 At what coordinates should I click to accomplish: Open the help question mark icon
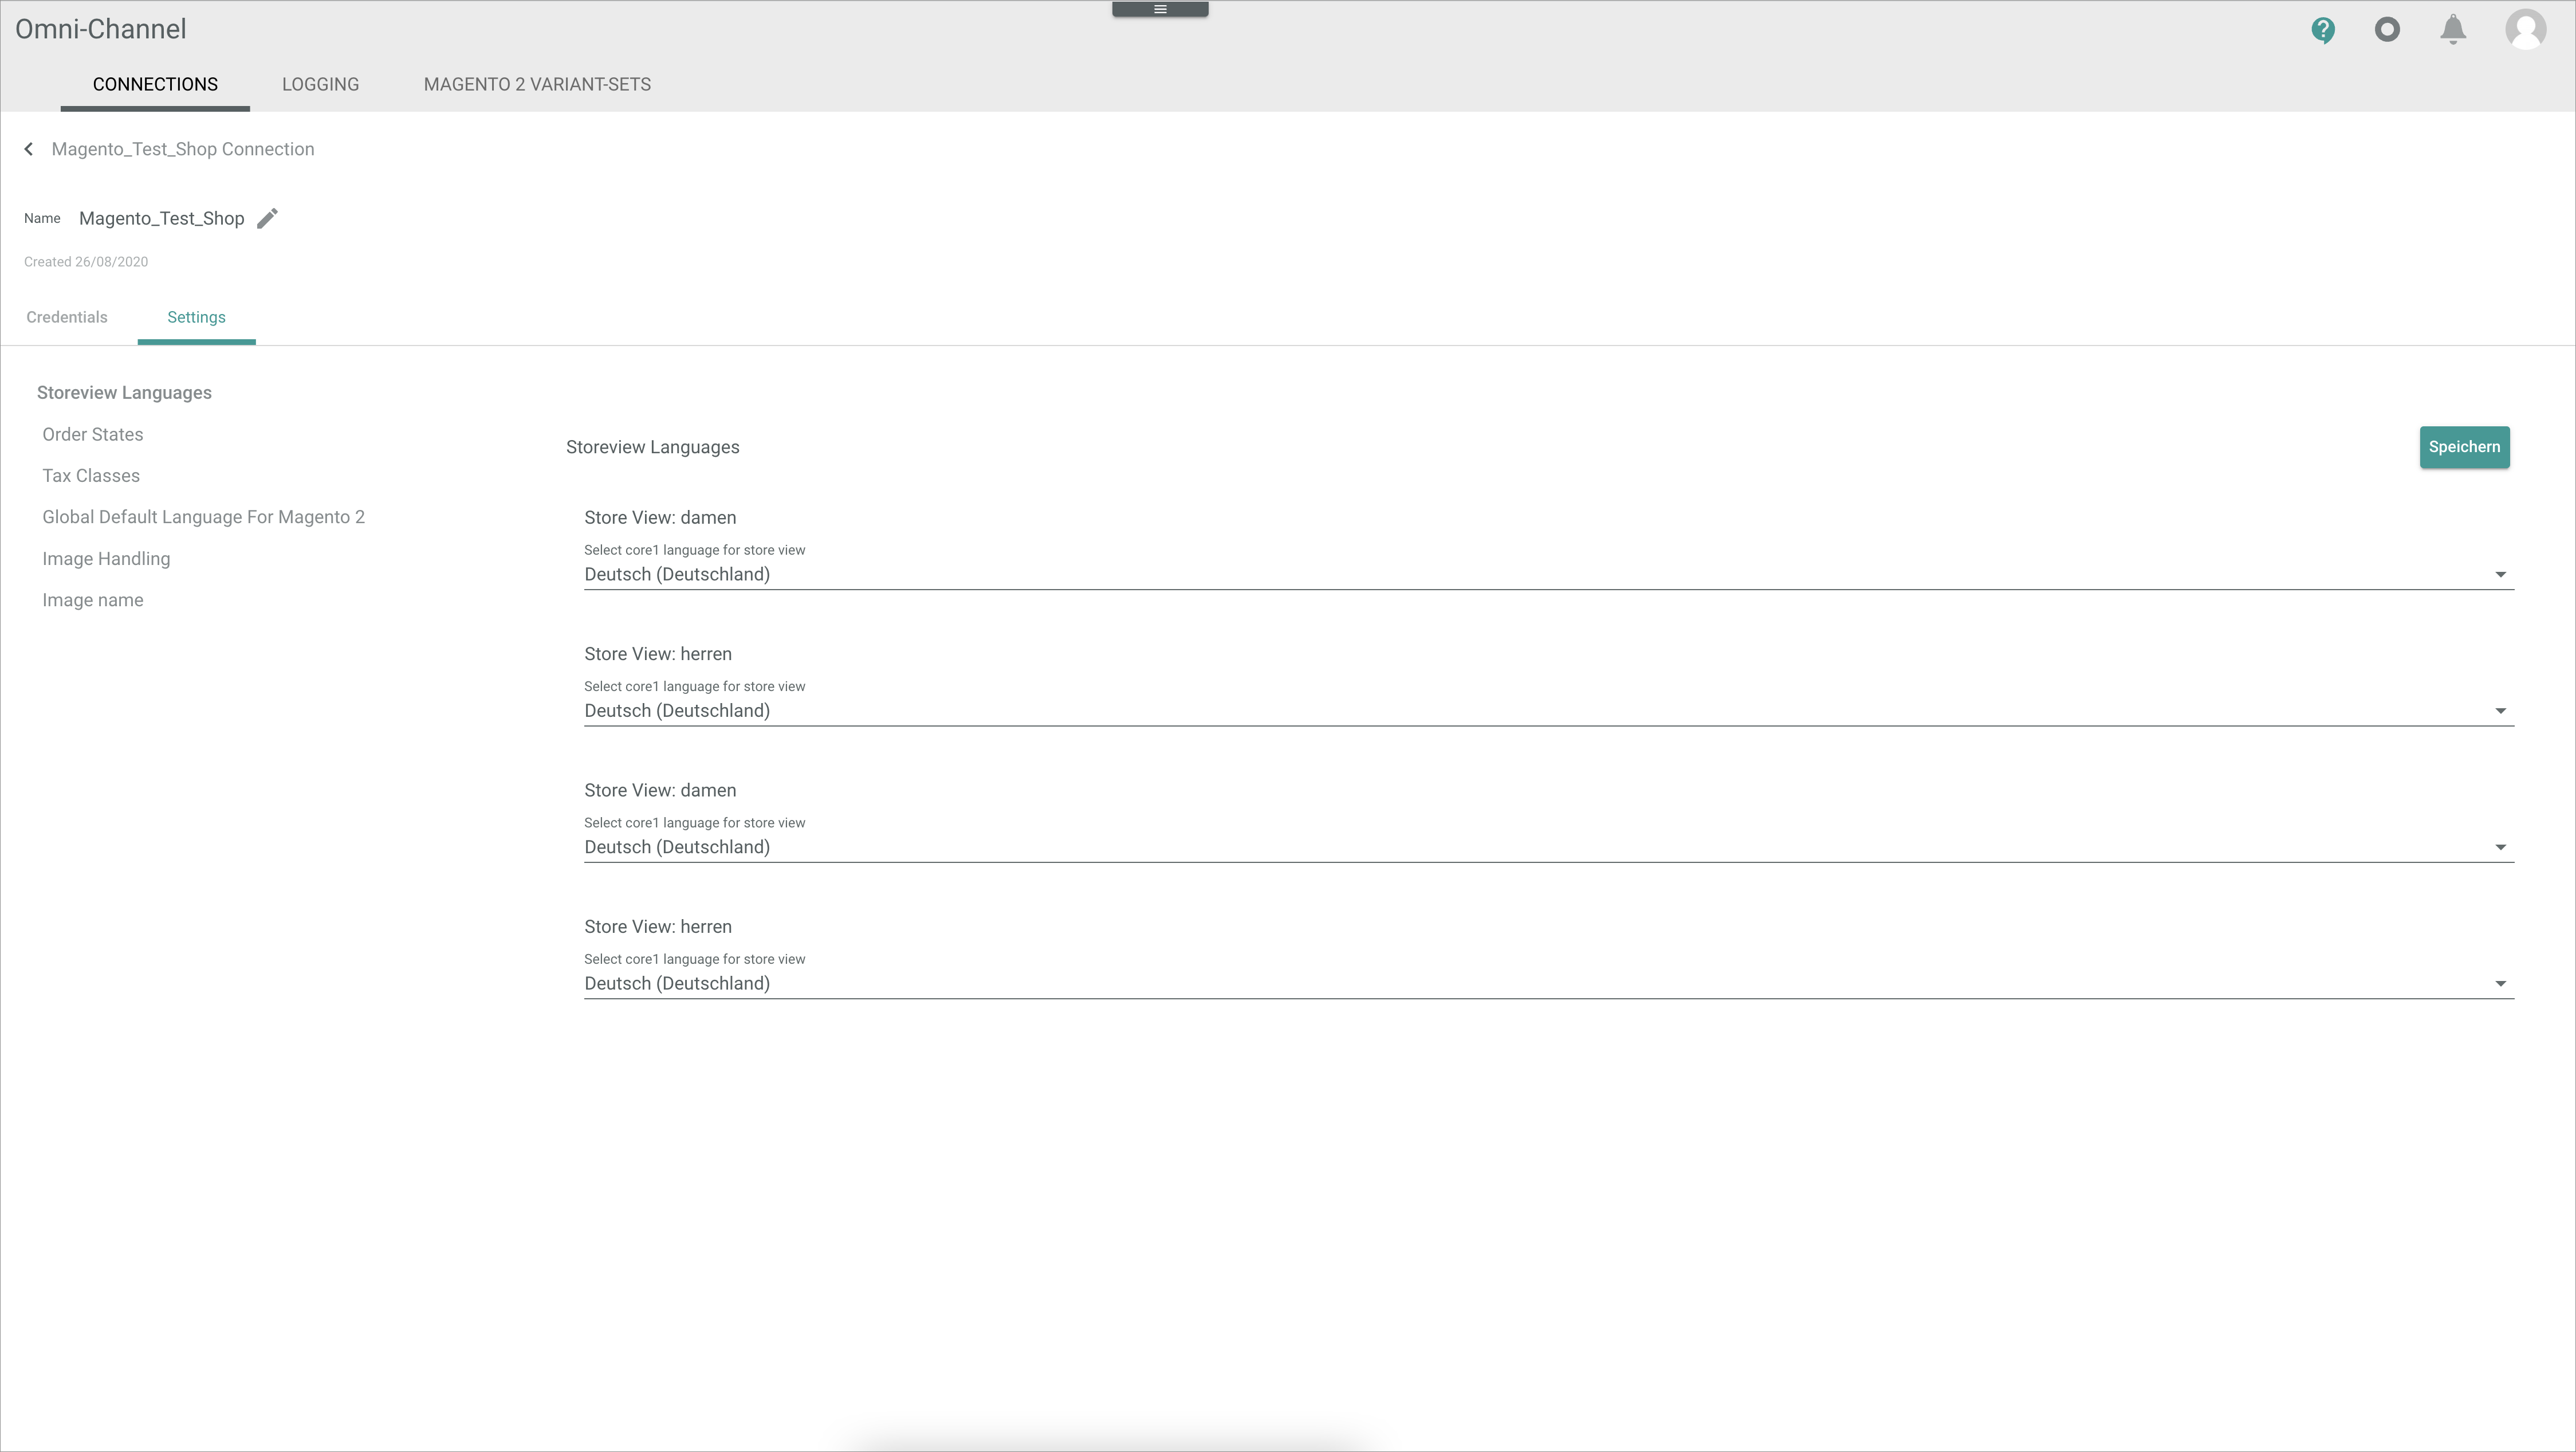(2323, 30)
